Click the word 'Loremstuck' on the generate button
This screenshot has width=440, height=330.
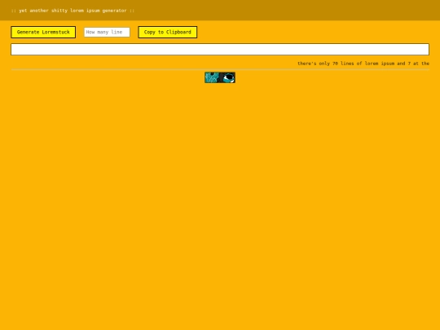(55, 32)
